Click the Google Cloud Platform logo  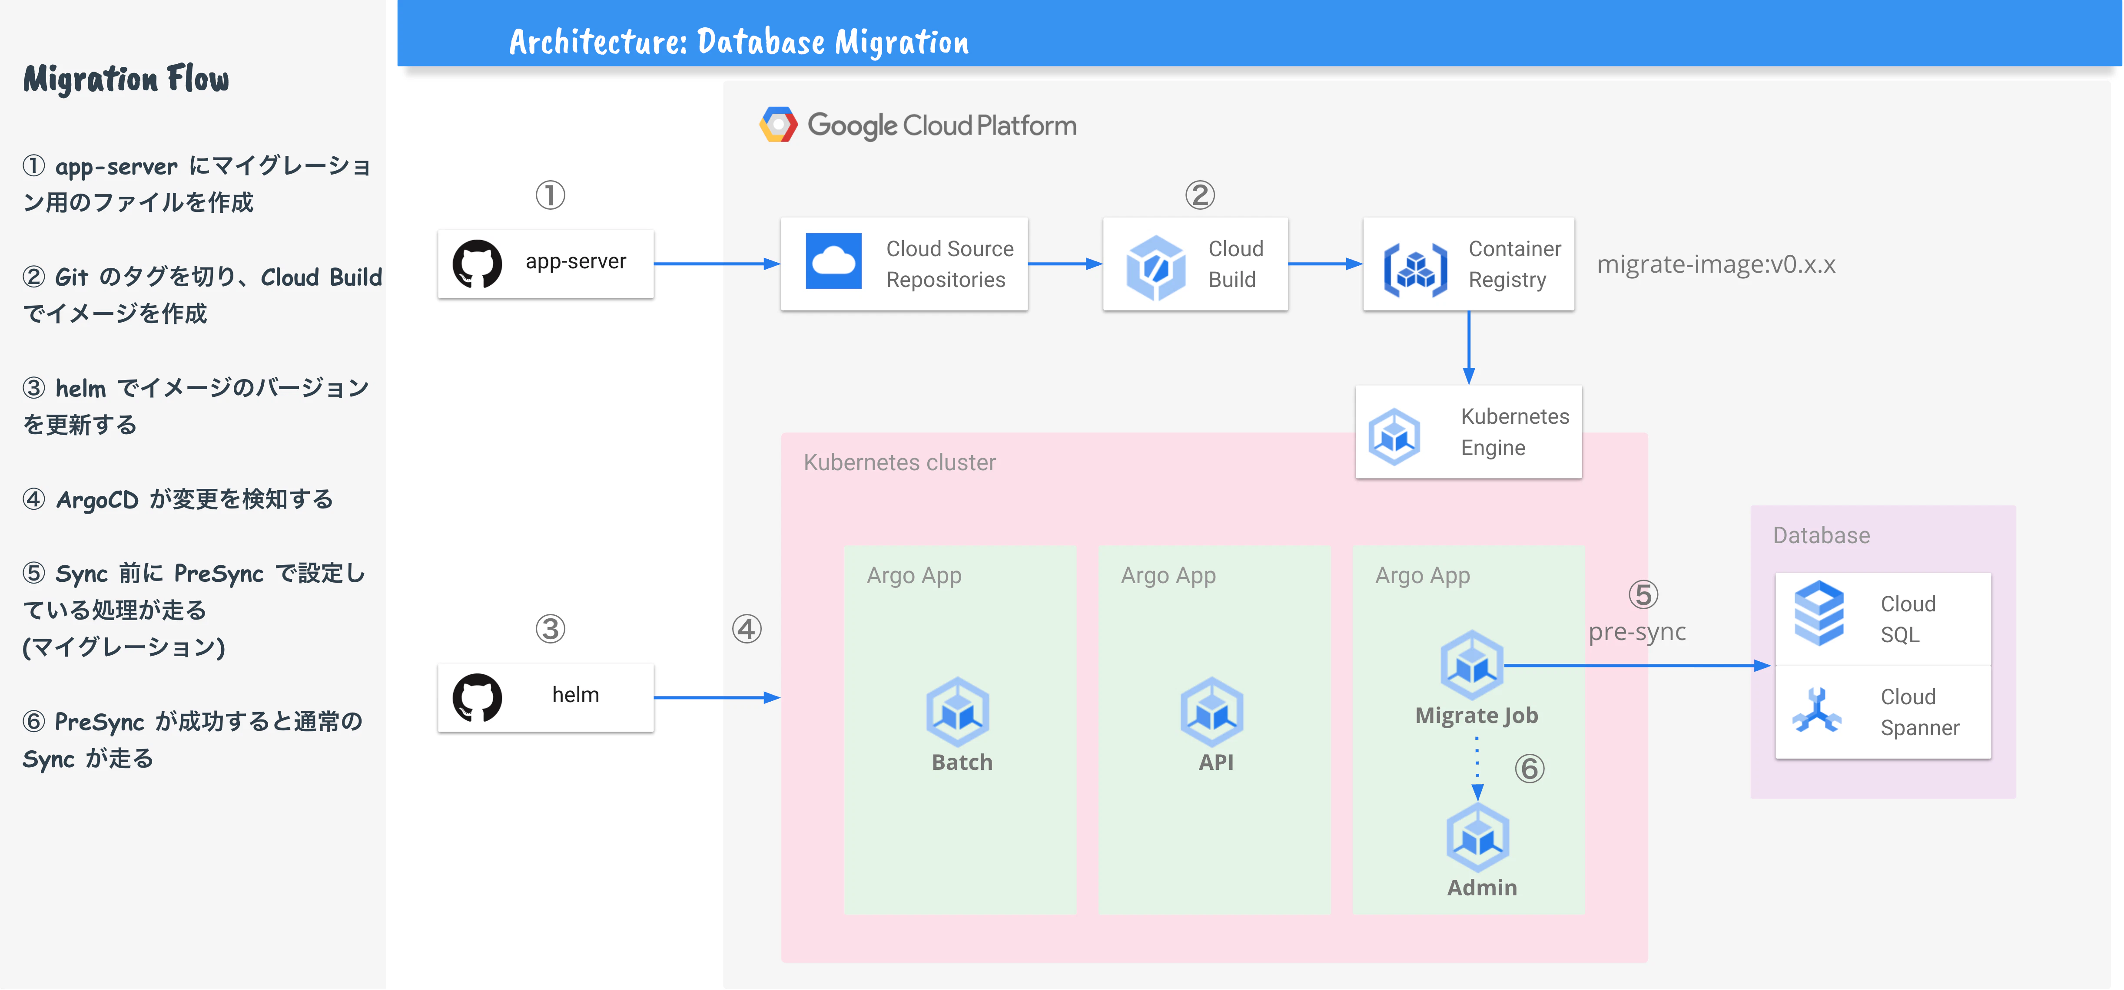tap(778, 125)
